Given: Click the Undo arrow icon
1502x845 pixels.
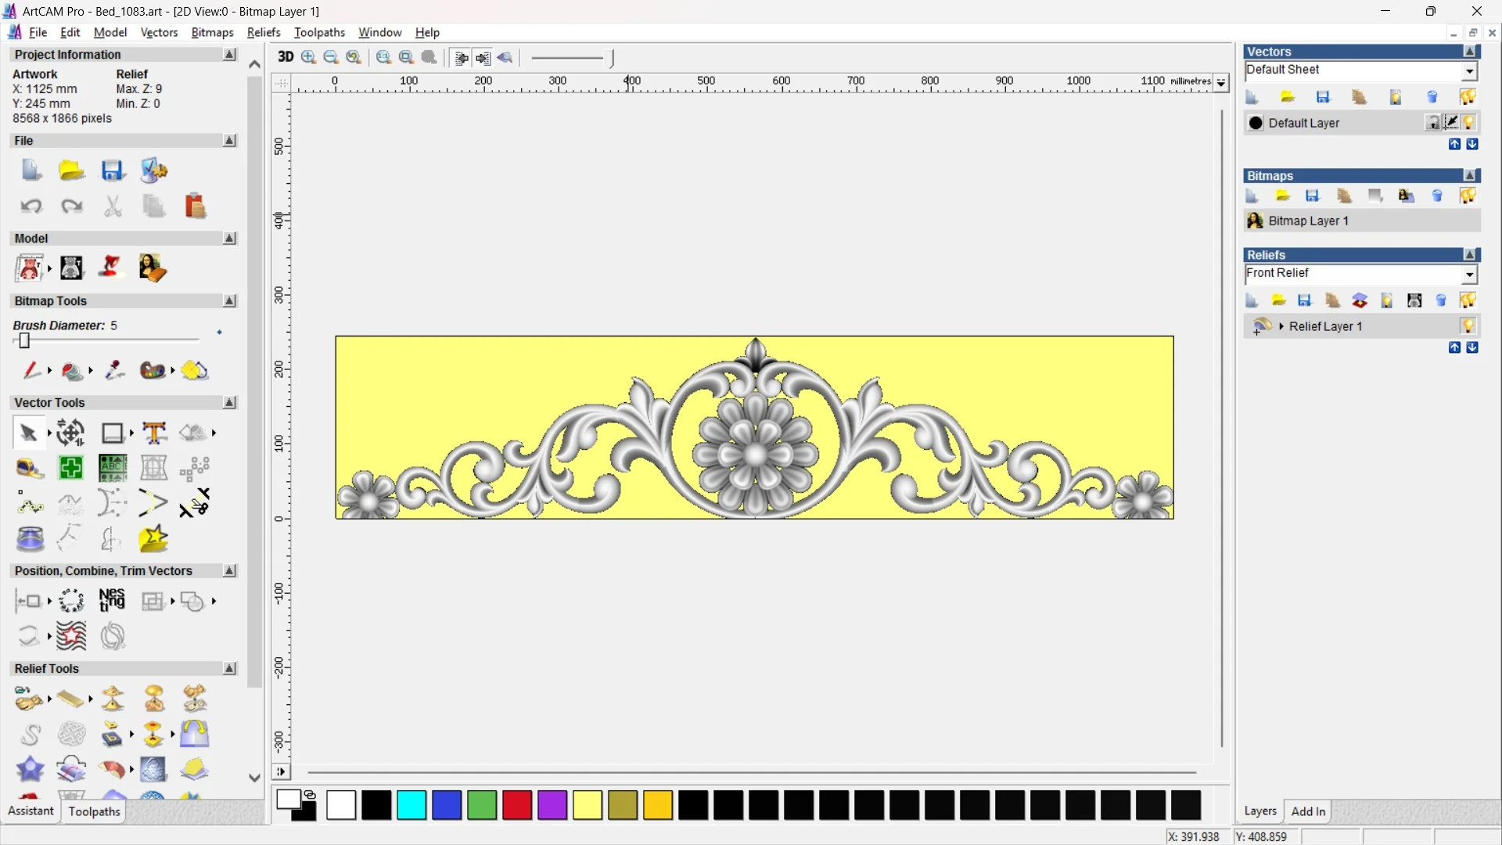Looking at the screenshot, I should [x=31, y=207].
